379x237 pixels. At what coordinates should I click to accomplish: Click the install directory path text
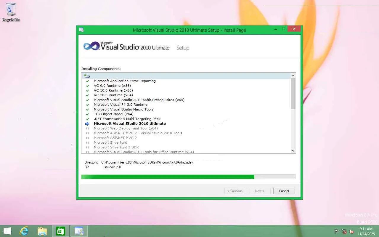[147, 162]
